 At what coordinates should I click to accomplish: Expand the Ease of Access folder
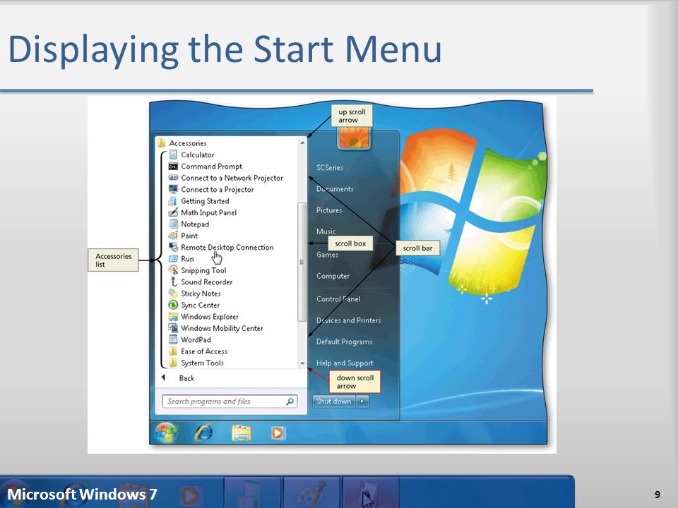(x=198, y=351)
